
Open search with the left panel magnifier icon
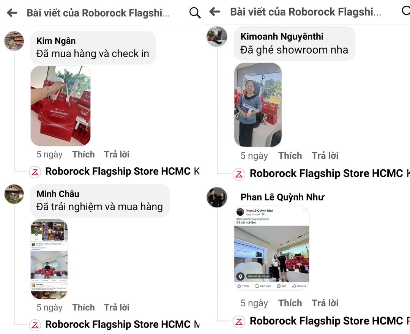point(195,13)
